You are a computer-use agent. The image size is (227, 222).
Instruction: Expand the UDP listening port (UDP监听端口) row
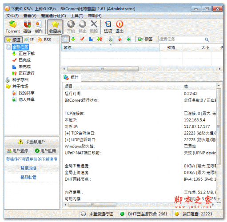click(x=80, y=140)
